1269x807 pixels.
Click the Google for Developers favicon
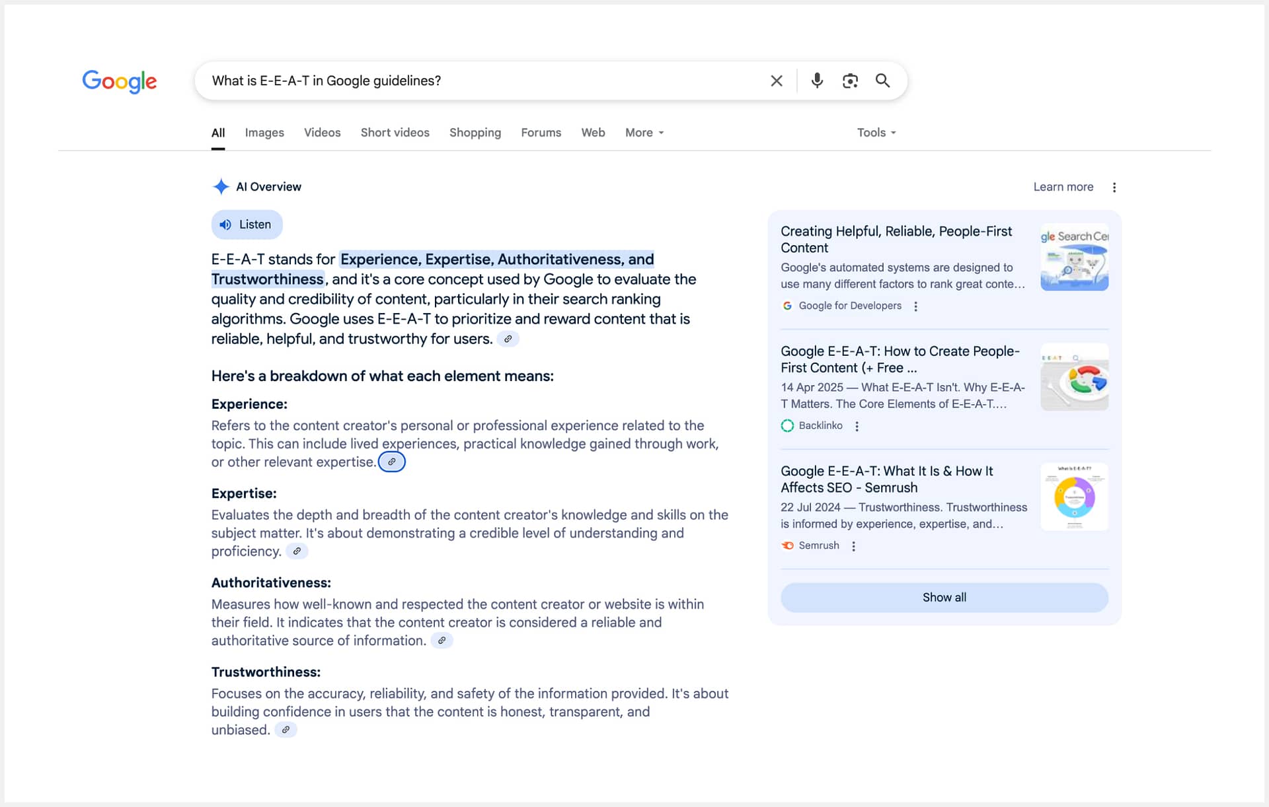pos(787,306)
